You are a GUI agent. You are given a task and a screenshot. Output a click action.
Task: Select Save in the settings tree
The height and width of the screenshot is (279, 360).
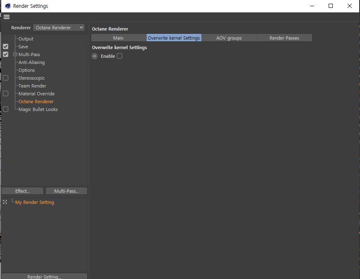[23, 47]
